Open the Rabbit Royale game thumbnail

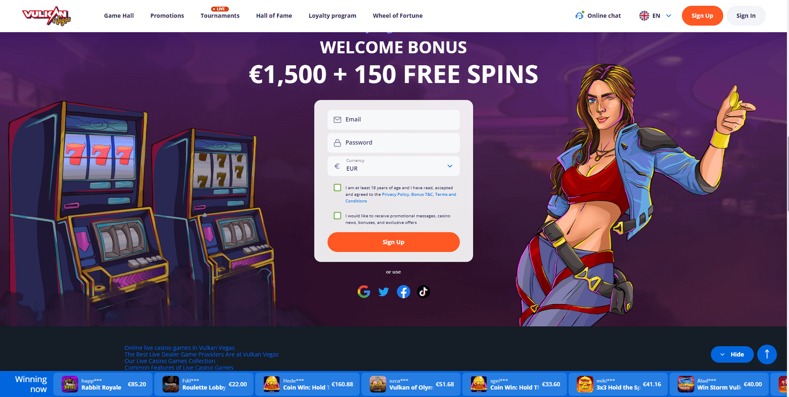pyautogui.click(x=70, y=384)
